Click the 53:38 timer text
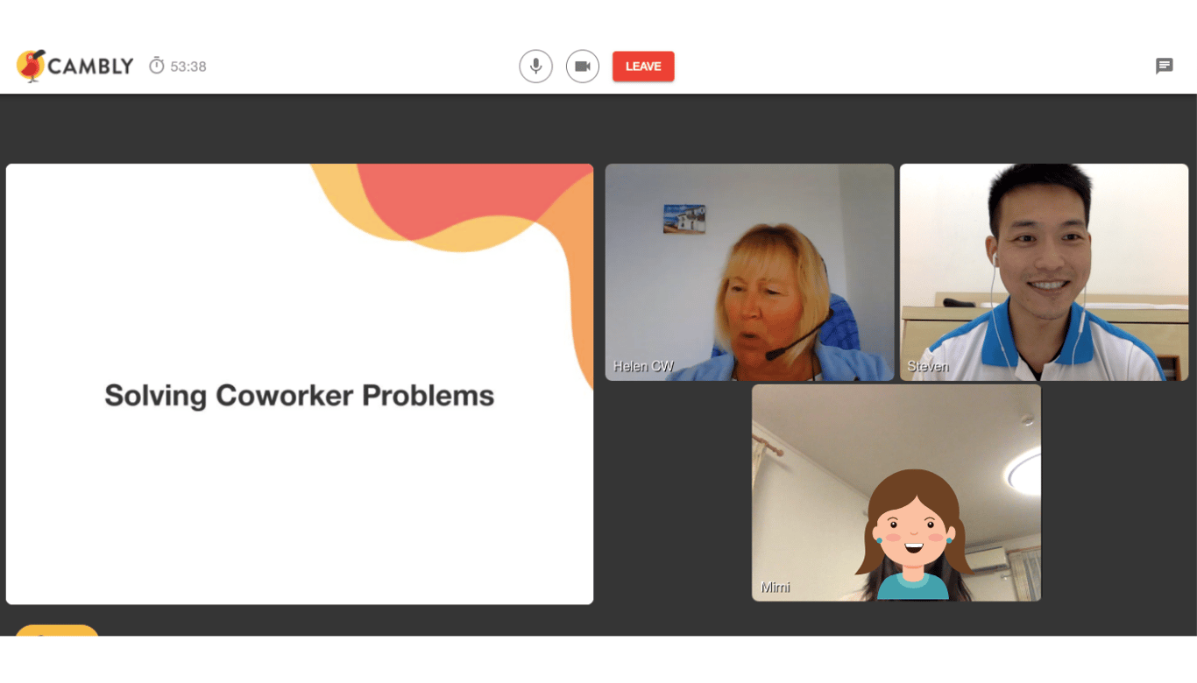 (188, 67)
